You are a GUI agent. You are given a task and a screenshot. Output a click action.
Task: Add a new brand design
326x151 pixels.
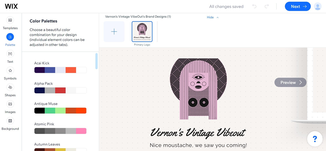(x=114, y=32)
